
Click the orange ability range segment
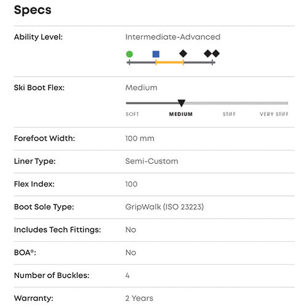169,62
